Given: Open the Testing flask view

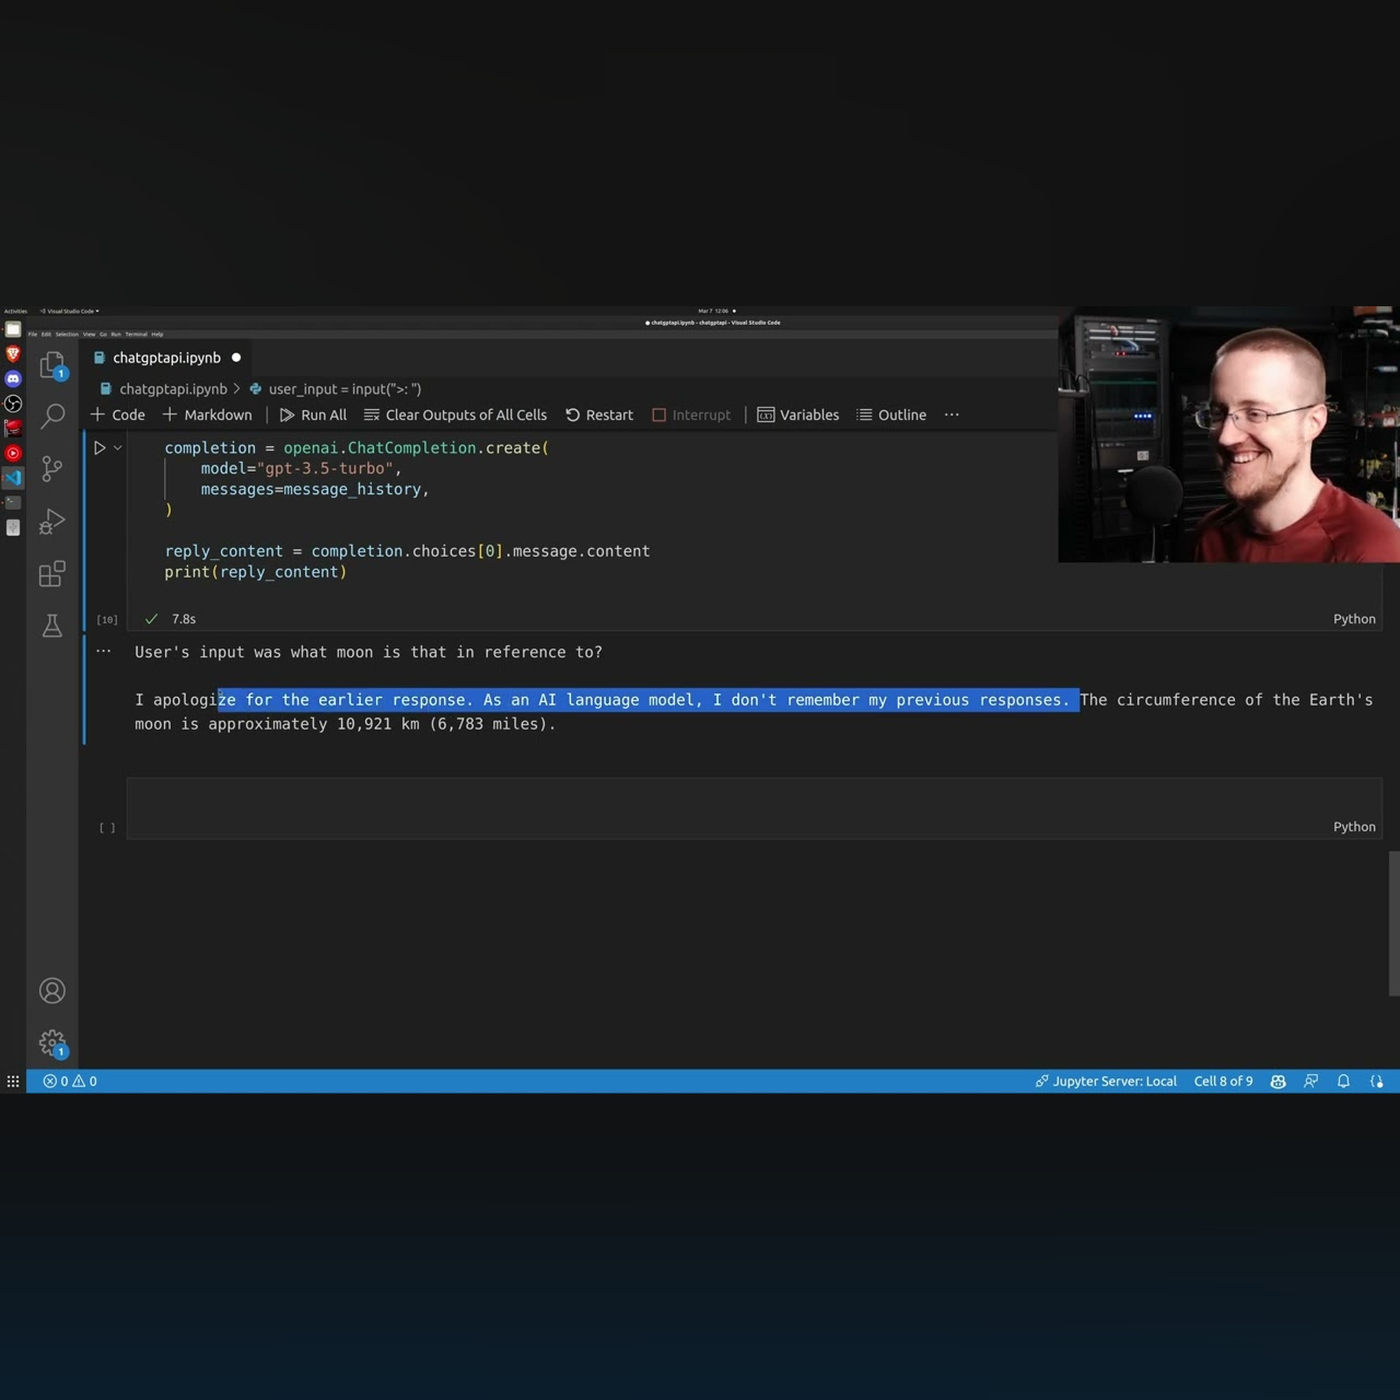Looking at the screenshot, I should pyautogui.click(x=52, y=625).
